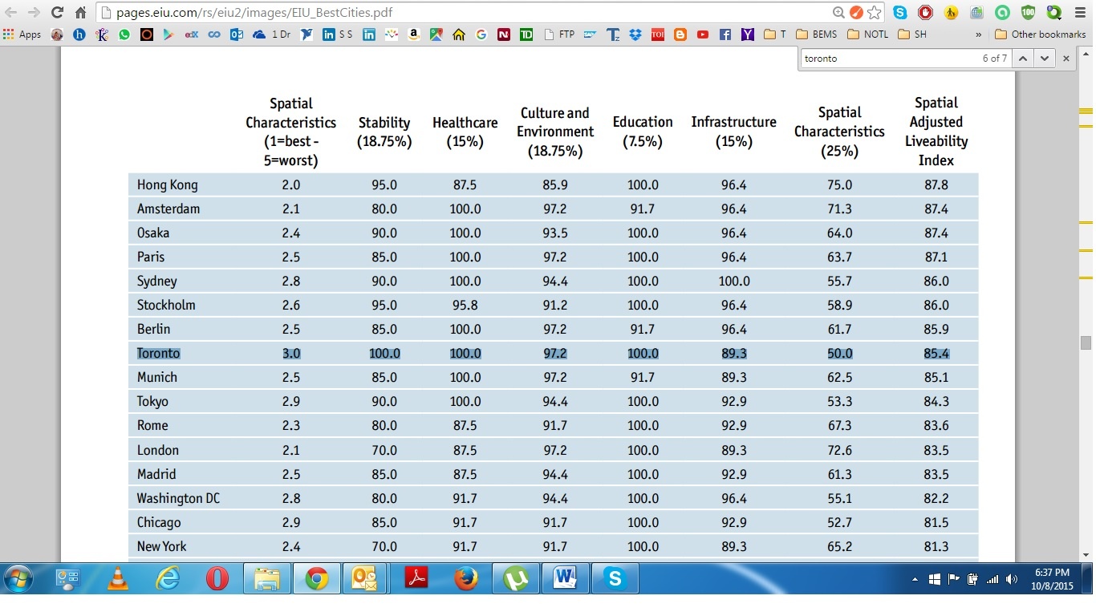Screen dimensions: 1096x616
Task: Open the WhatsApp bookmark
Action: (124, 34)
